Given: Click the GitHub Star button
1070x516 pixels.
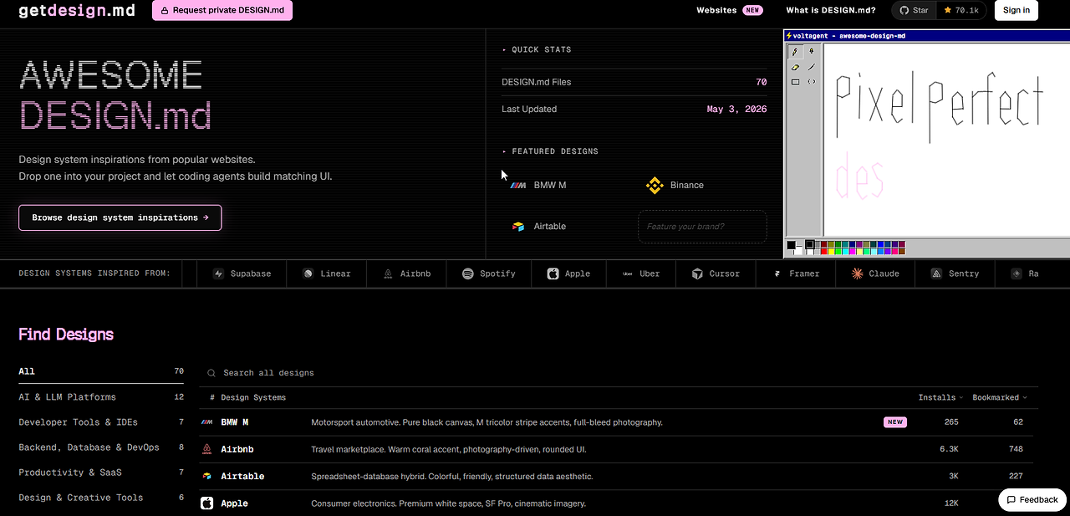Looking at the screenshot, I should 912,10.
